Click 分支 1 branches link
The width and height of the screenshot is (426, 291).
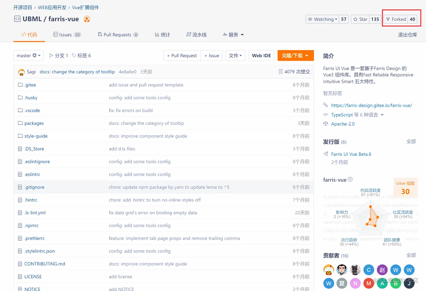[59, 55]
